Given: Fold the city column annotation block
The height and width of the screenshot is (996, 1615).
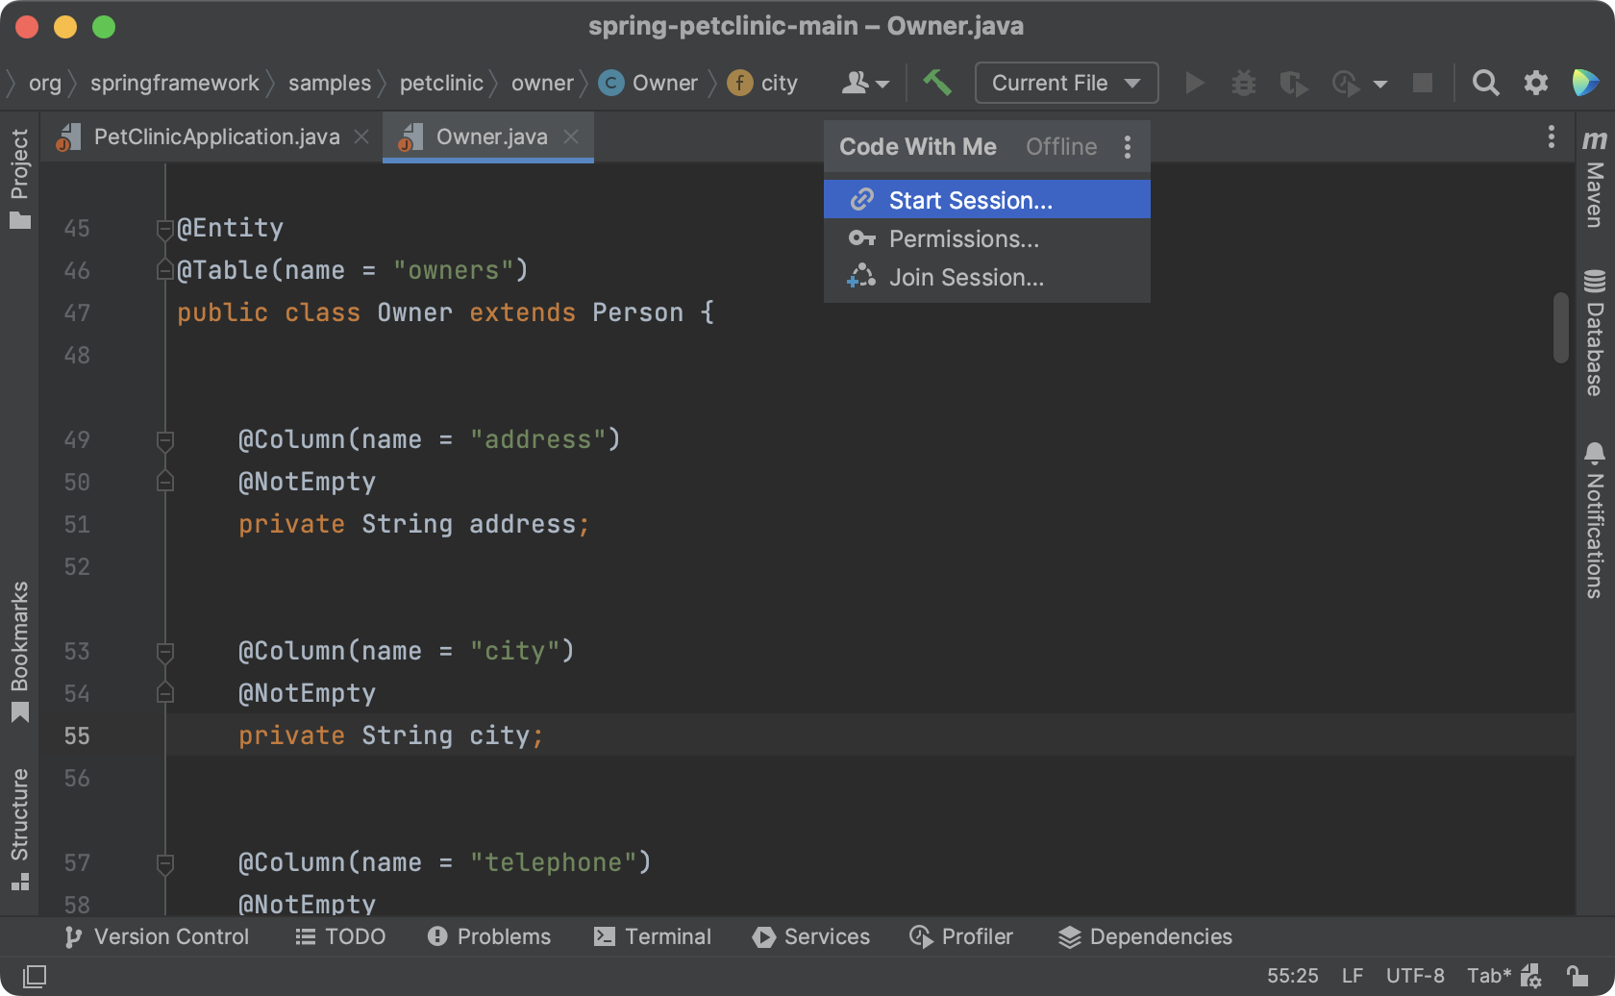Looking at the screenshot, I should [164, 653].
